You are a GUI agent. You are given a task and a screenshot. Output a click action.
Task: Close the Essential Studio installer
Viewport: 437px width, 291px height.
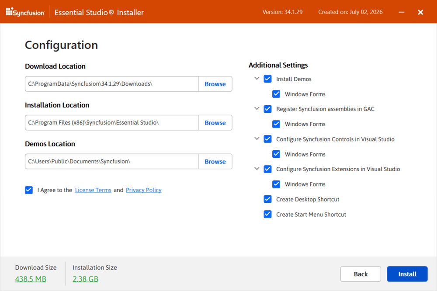tap(420, 12)
